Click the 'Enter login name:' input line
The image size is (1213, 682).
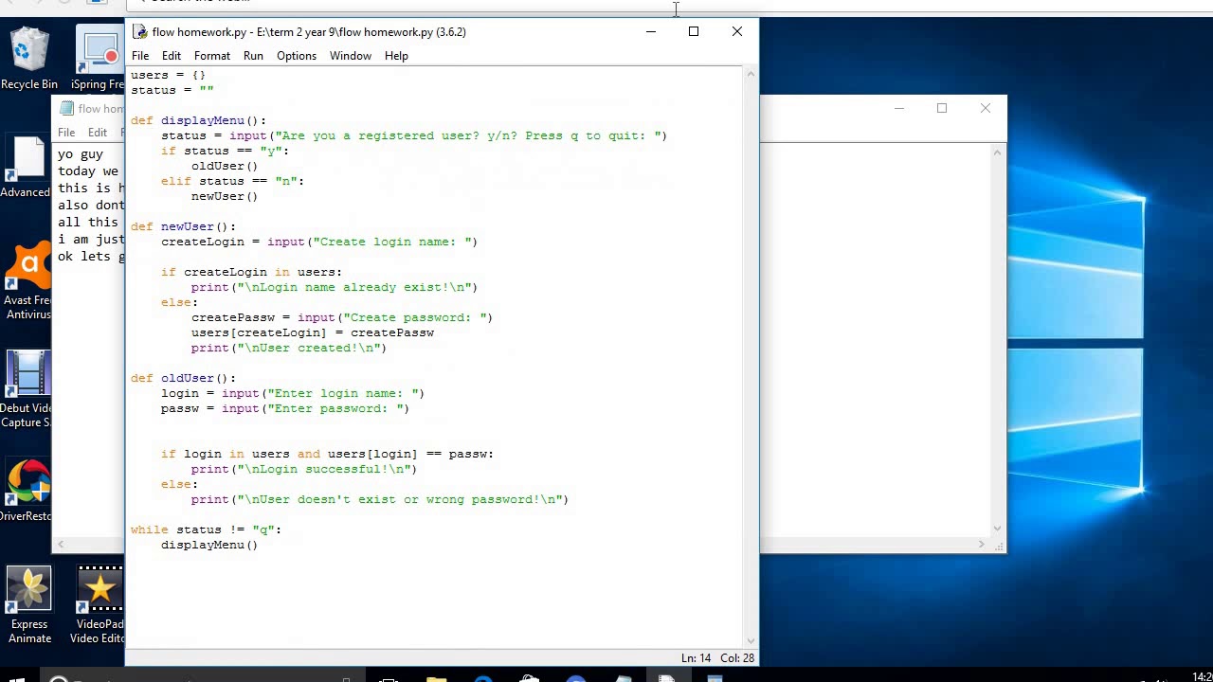point(293,393)
